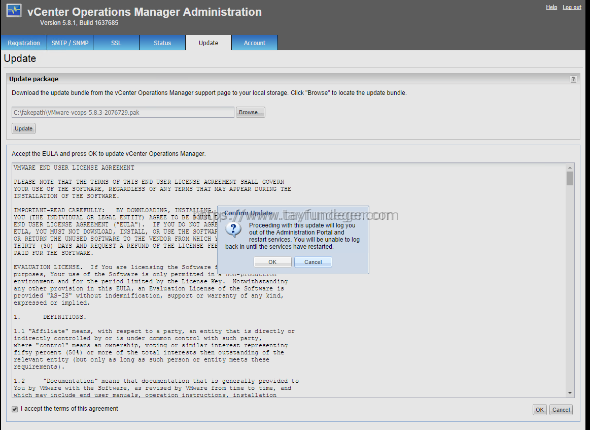This screenshot has height=430, width=590.
Task: Click the 'Confirm Update' dialog title
Action: (x=249, y=213)
